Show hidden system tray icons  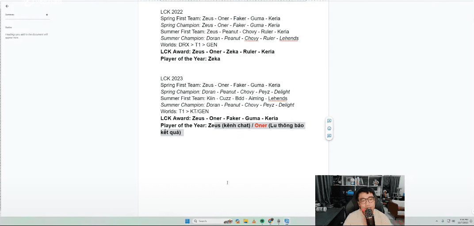tap(436, 221)
